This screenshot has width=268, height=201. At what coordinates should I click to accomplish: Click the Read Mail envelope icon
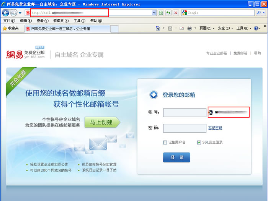pos(181,28)
